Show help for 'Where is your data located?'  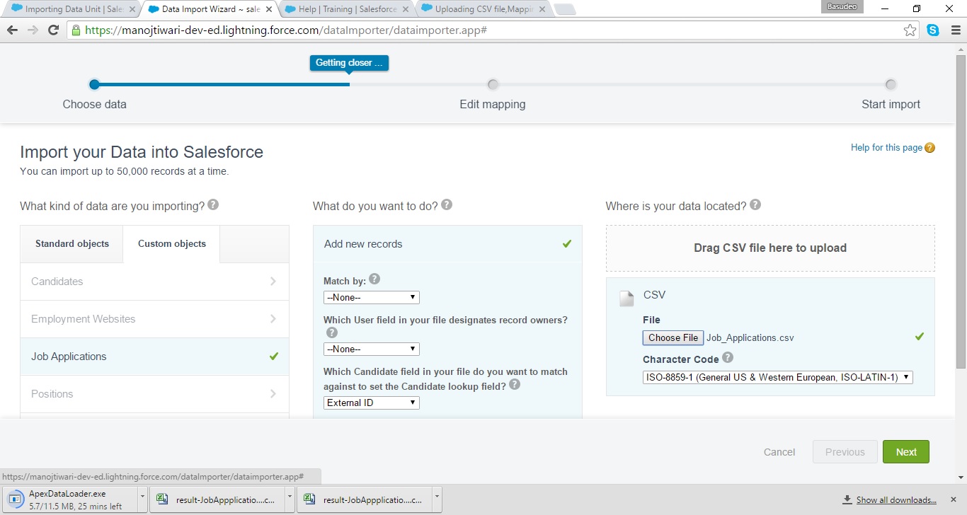point(755,205)
